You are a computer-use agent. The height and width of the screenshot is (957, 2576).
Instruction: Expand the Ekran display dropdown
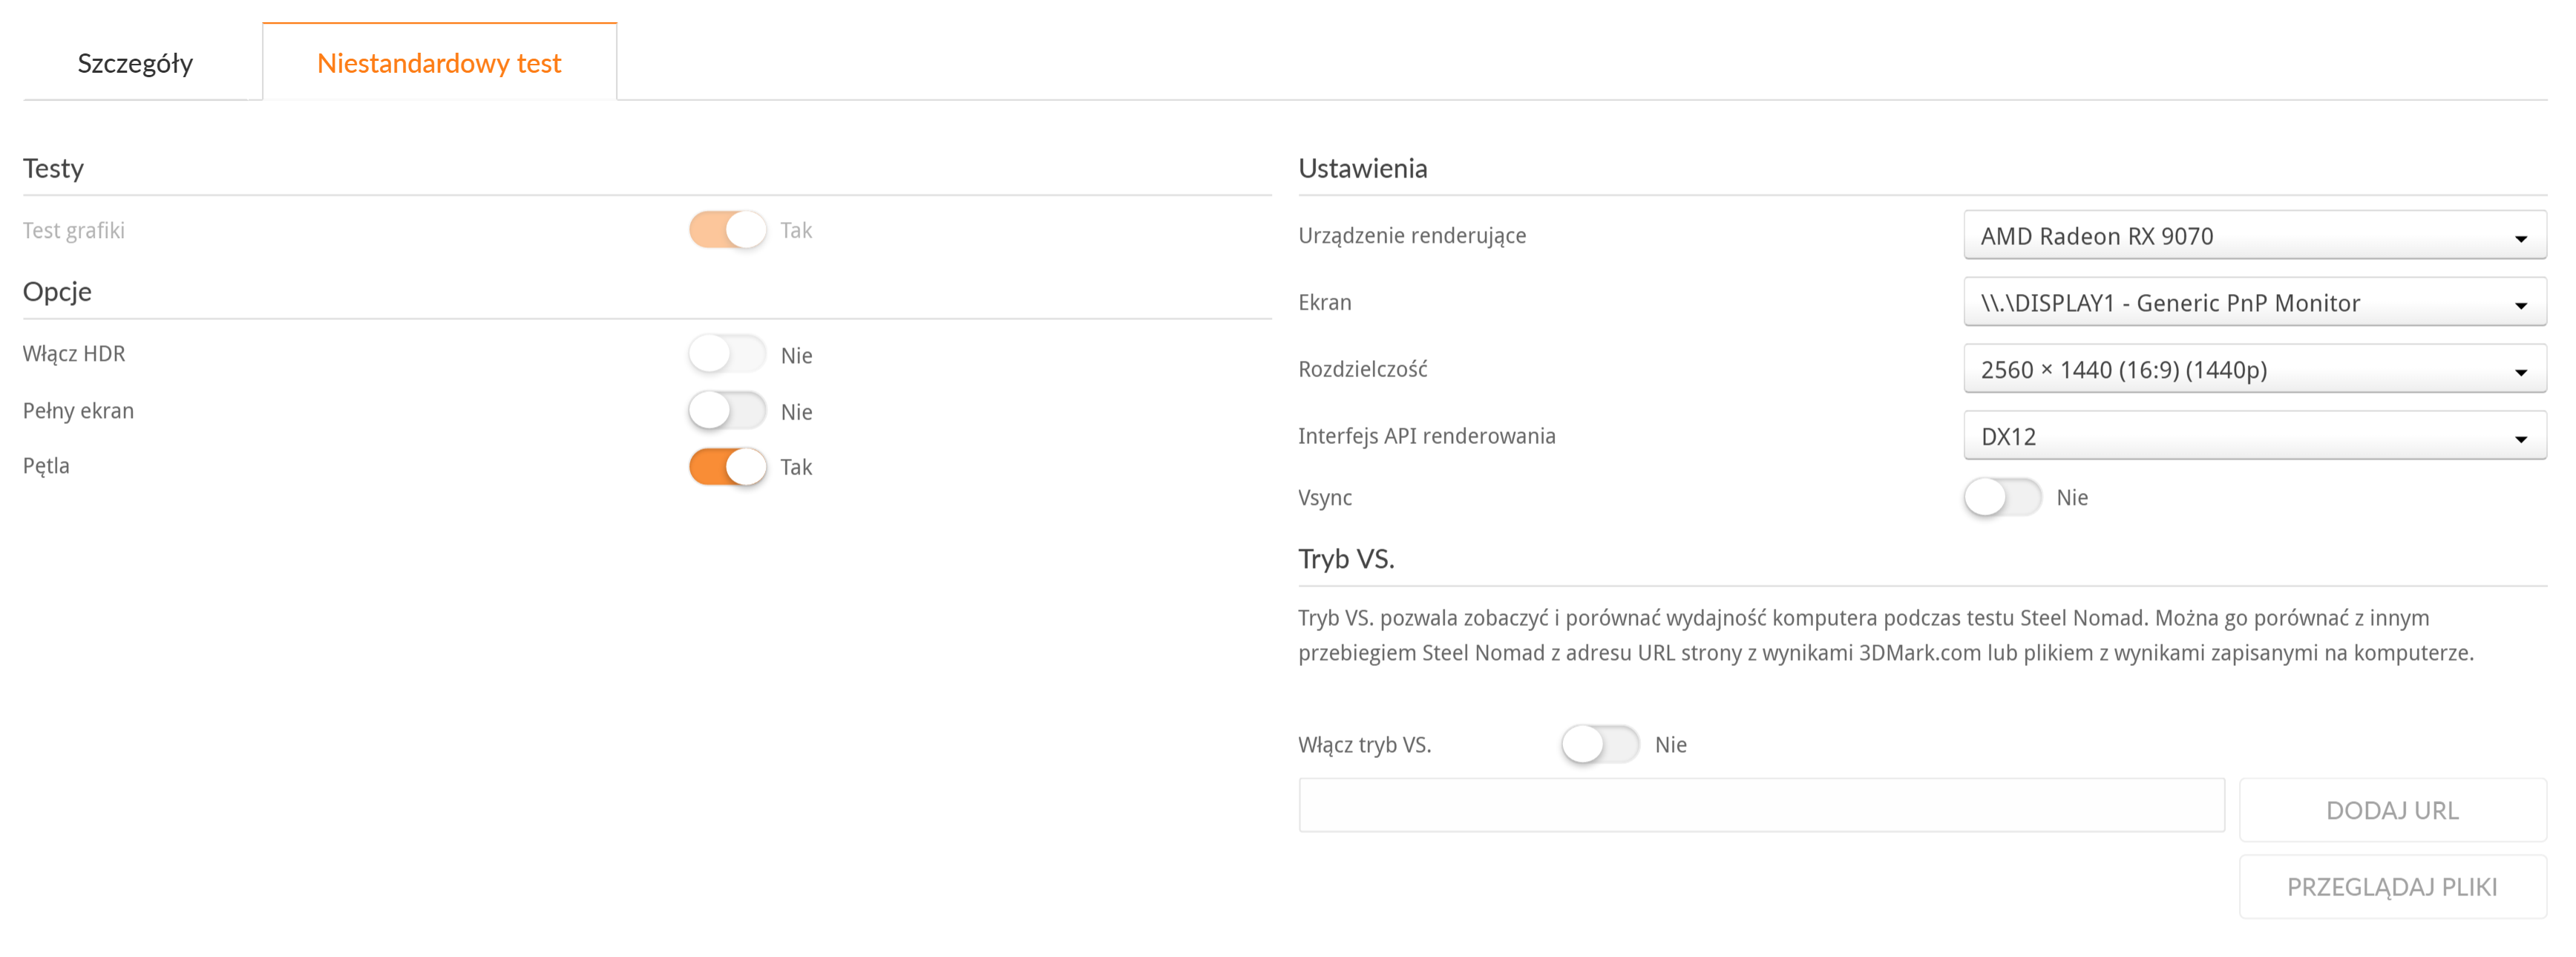2255,302
